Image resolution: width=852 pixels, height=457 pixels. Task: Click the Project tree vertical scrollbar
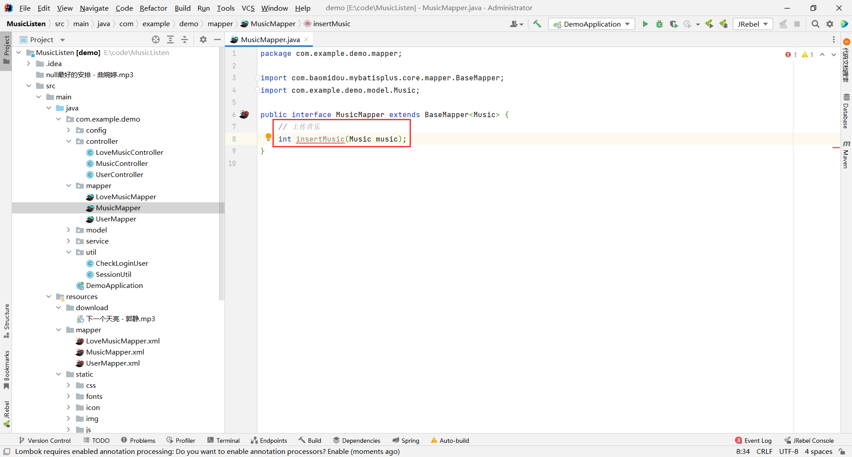[x=221, y=173]
